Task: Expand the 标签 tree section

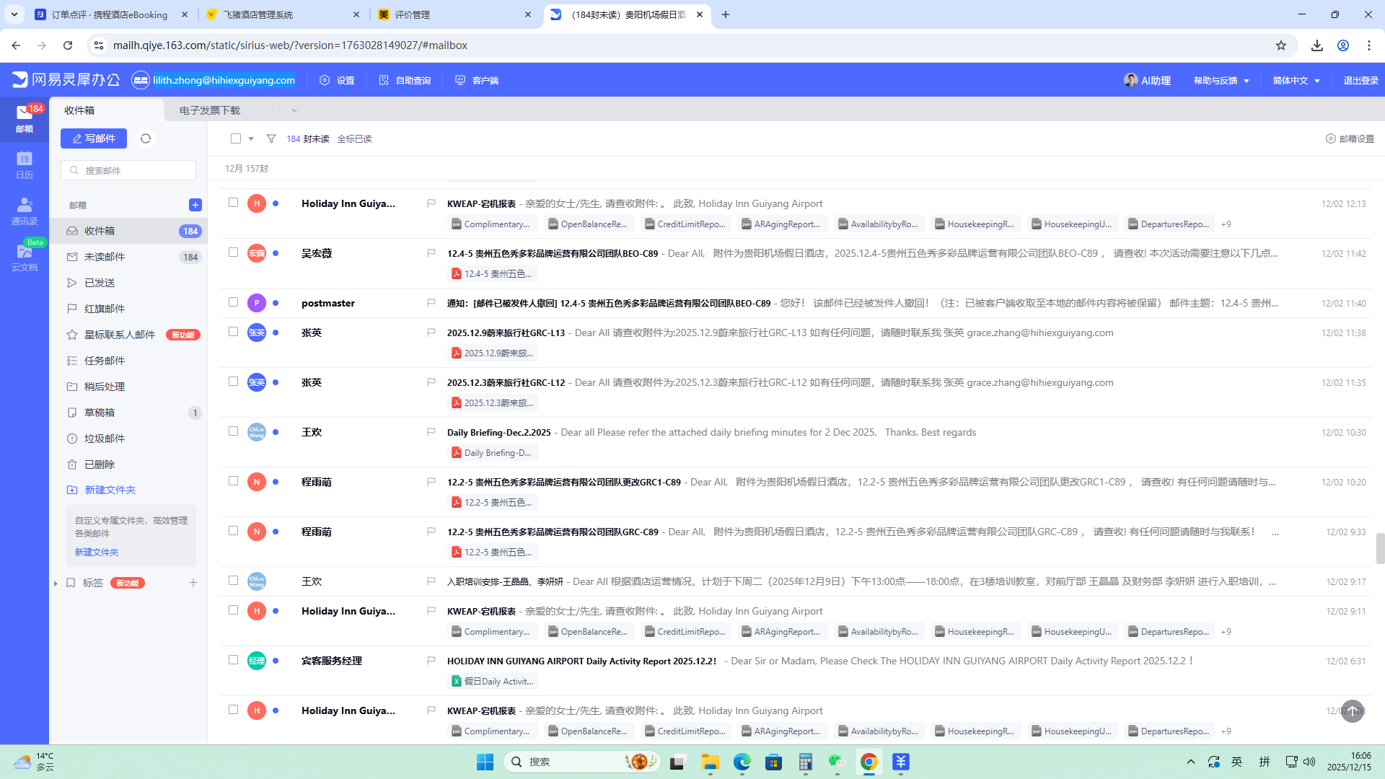Action: [56, 583]
